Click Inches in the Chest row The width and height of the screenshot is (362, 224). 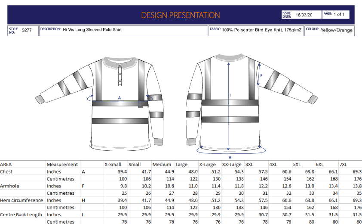click(54, 172)
